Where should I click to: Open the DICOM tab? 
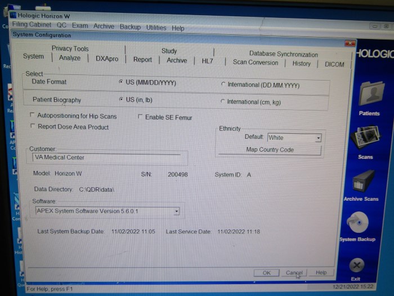tap(334, 64)
